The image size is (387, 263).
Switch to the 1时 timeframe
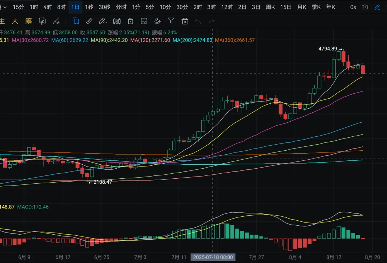pos(34,7)
